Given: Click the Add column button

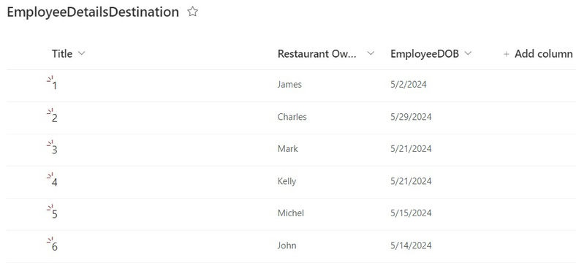Looking at the screenshot, I should pos(538,54).
